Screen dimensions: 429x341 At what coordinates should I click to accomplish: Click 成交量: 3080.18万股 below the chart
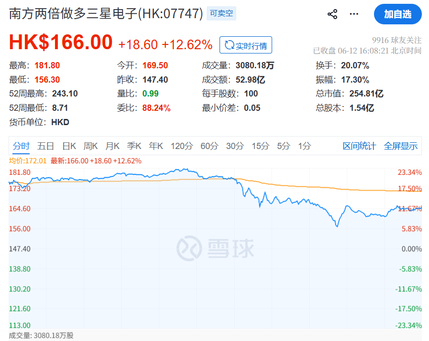[41, 335]
